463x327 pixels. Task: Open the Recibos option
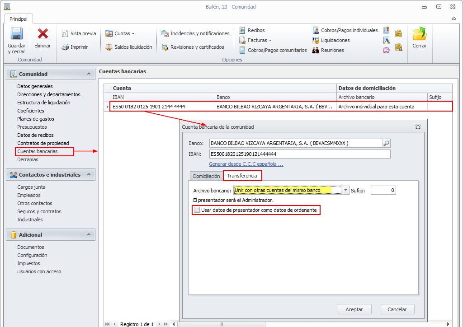pos(252,30)
